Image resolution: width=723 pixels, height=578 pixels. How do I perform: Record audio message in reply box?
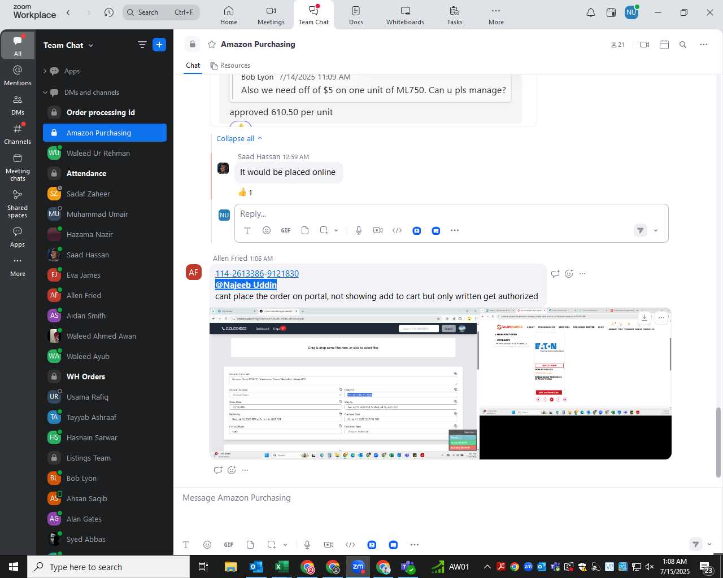(x=359, y=230)
